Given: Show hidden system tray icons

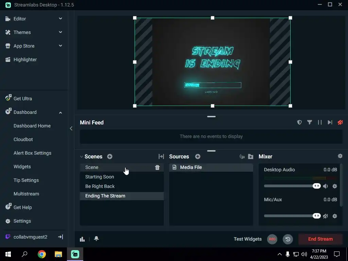Looking at the screenshot, I should point(280,254).
